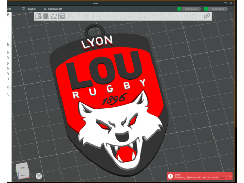Select the greyed Move tool icon
244x183 pixels.
tap(100, 16)
